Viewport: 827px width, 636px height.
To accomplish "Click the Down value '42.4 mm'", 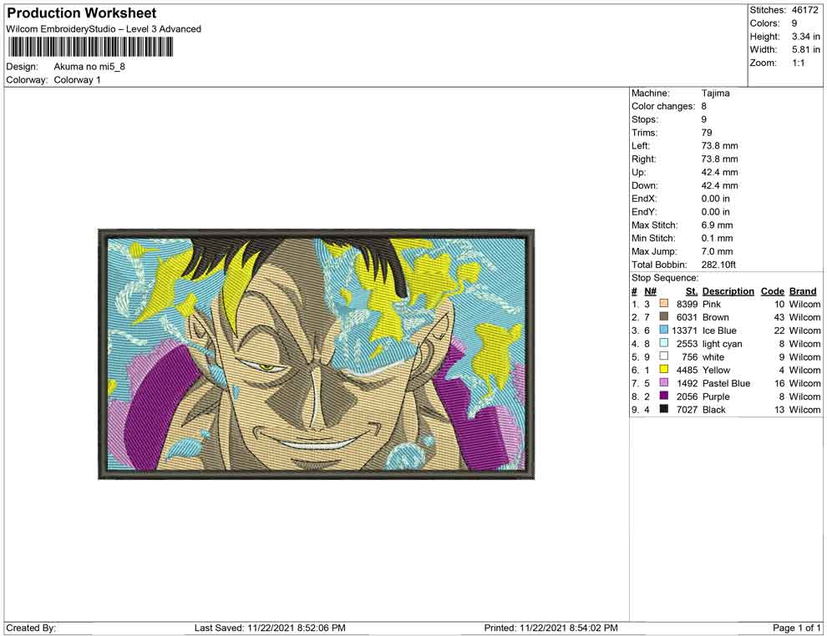I will (x=719, y=185).
